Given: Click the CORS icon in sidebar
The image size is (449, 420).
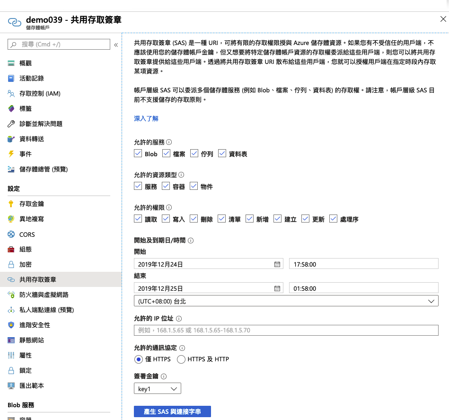Looking at the screenshot, I should click(11, 234).
